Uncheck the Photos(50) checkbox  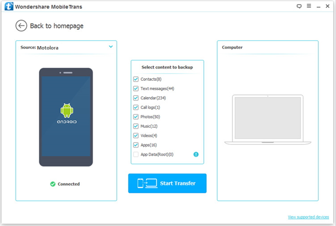(136, 117)
